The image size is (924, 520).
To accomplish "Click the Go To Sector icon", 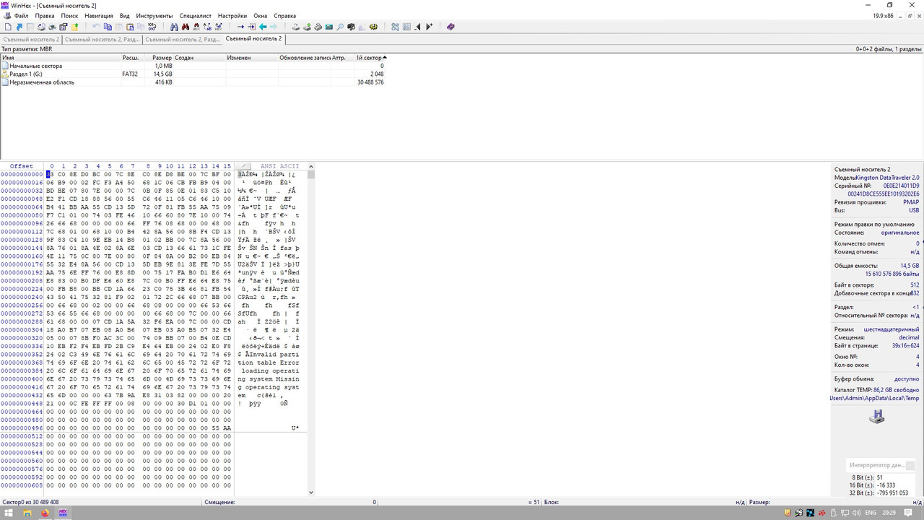I will click(251, 27).
